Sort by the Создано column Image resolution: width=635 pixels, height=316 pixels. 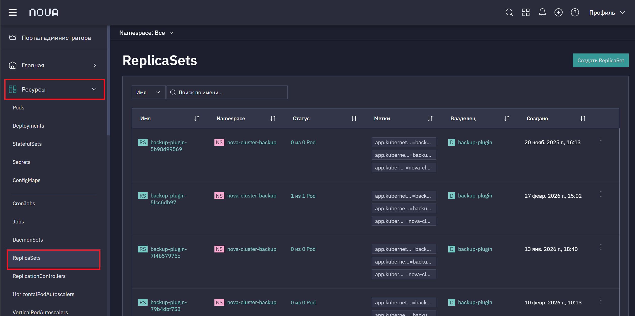[x=583, y=119]
